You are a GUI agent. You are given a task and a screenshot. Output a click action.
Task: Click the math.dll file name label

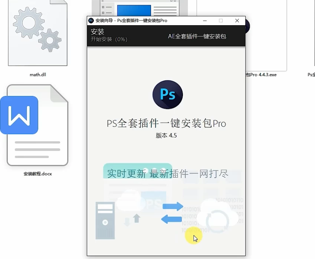coord(37,74)
